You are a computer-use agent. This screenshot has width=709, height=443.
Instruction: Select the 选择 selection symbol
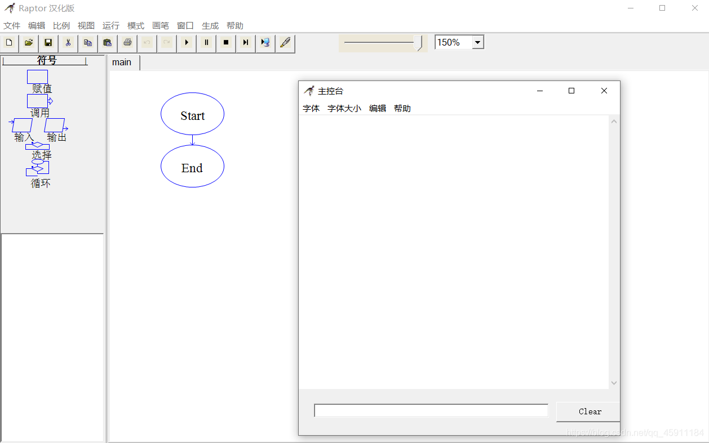coord(38,146)
